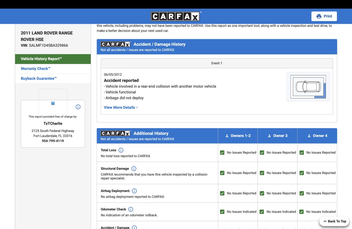The image size is (352, 229).
Task: Open the Total Loss info icon
Action: pos(121,150)
